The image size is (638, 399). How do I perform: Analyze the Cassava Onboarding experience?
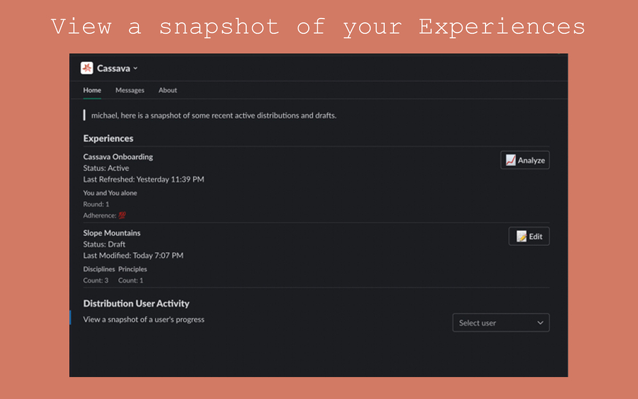pos(525,160)
